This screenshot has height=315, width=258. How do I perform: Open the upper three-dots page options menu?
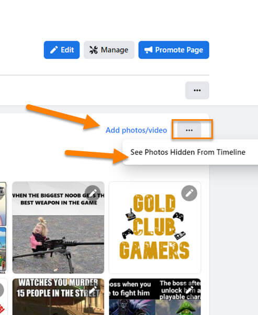(x=197, y=90)
